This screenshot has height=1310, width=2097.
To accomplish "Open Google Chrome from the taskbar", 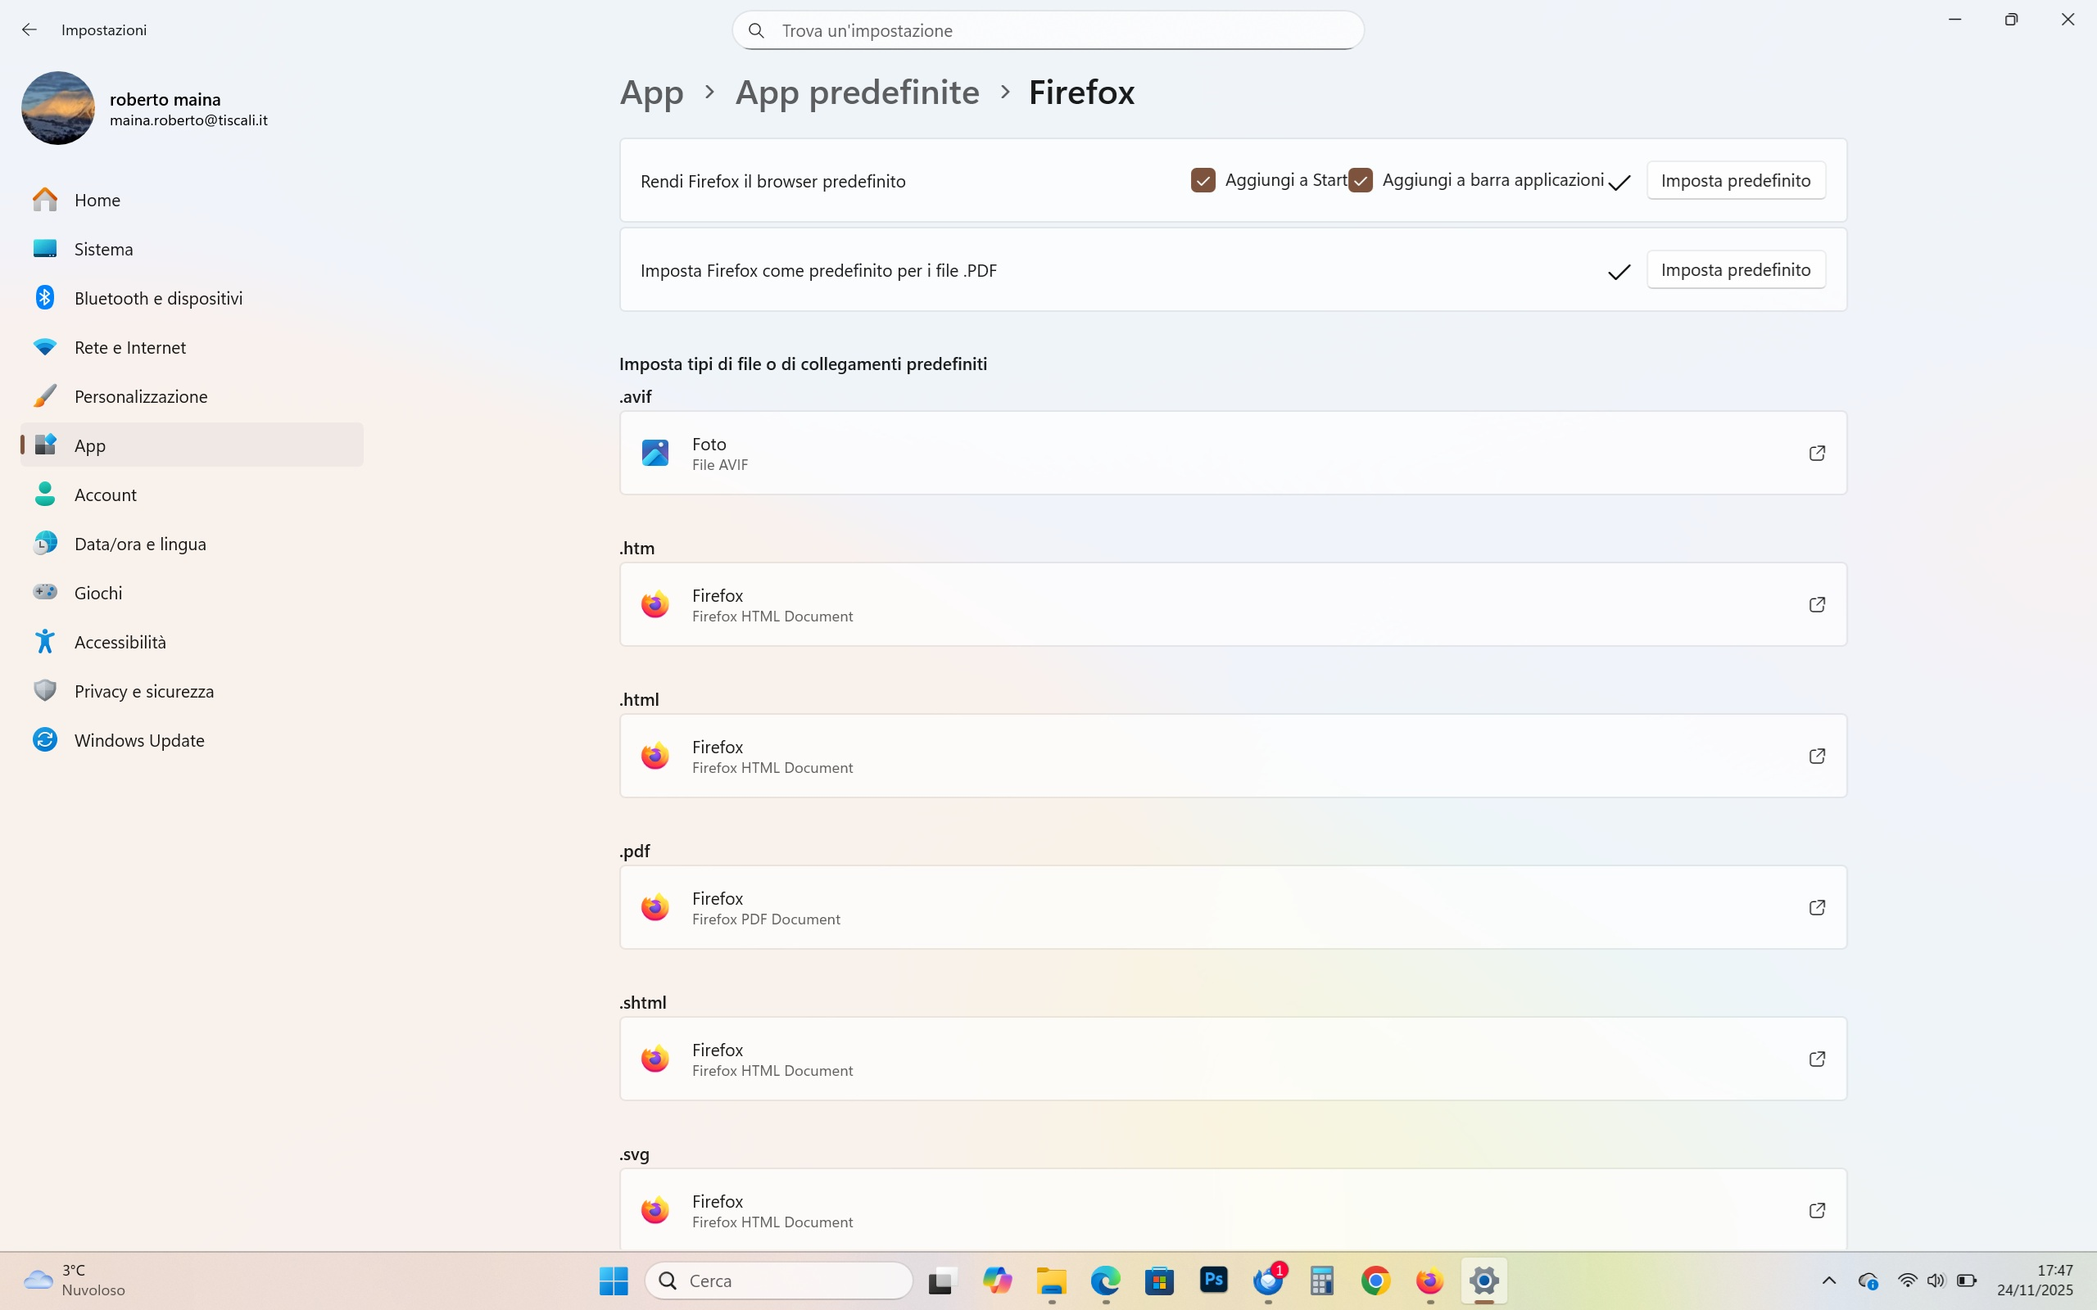I will tap(1375, 1280).
